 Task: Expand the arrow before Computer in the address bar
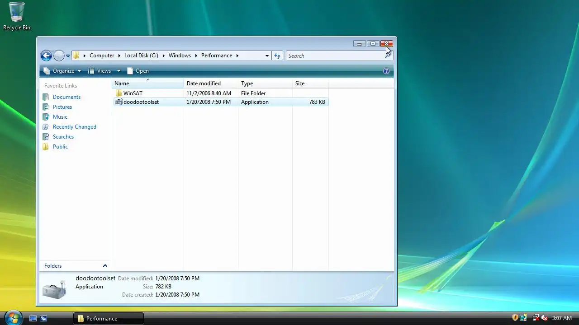pyautogui.click(x=84, y=56)
